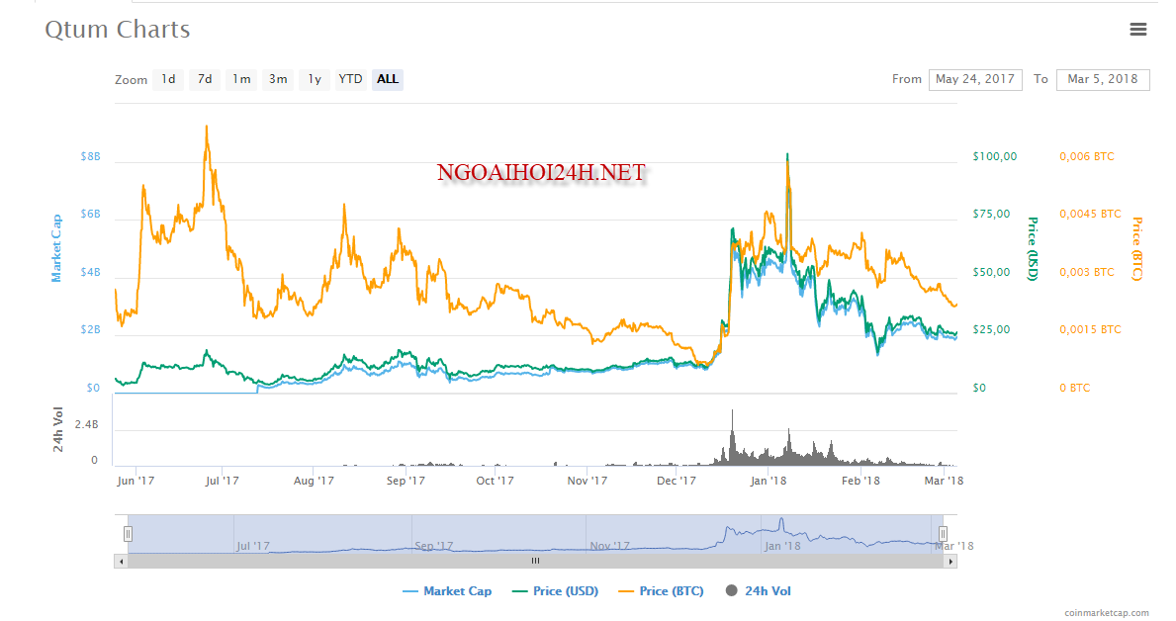Toggle the 24h Vol legend item

click(x=758, y=591)
